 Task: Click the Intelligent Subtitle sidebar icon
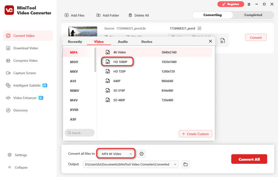pyautogui.click(x=8, y=85)
